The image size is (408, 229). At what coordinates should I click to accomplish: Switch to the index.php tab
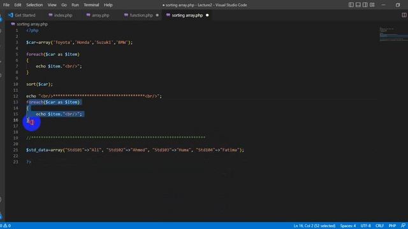tap(61, 15)
